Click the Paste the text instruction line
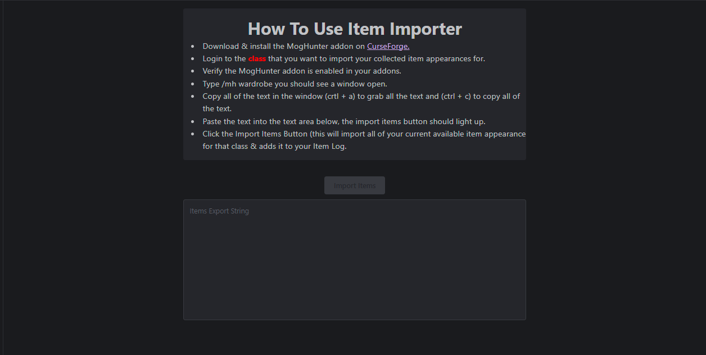The width and height of the screenshot is (706, 355). pyautogui.click(x=343, y=121)
